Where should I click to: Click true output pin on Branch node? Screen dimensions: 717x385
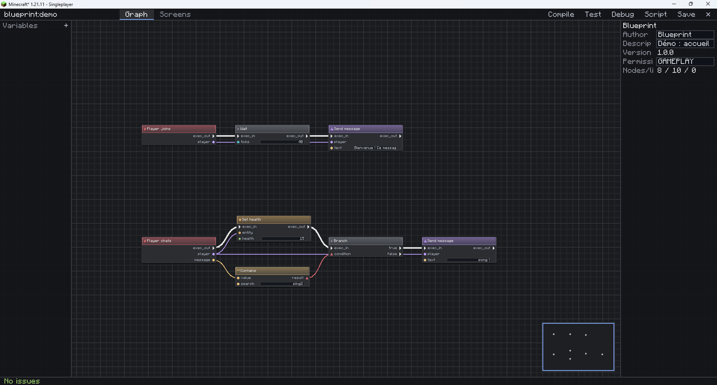pyautogui.click(x=400, y=248)
